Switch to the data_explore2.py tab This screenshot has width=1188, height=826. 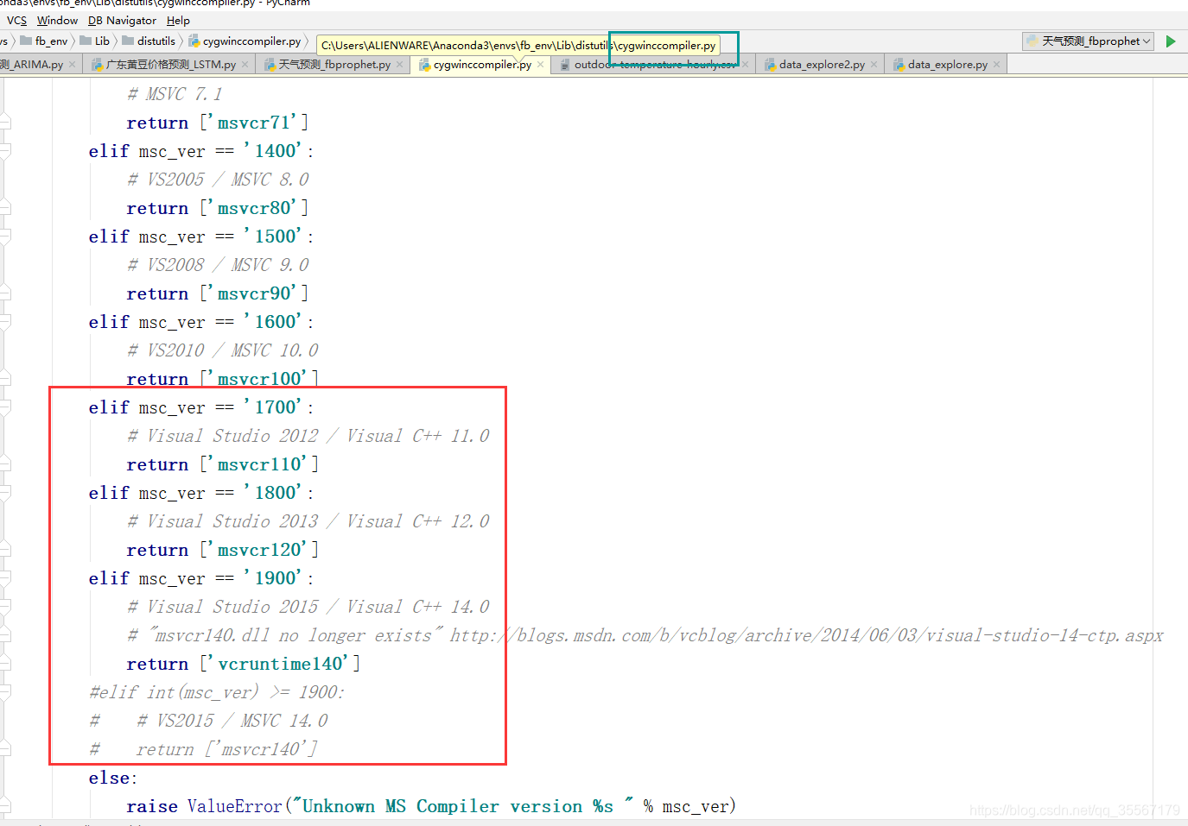(822, 65)
